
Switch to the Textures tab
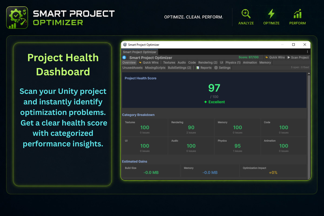(169, 63)
